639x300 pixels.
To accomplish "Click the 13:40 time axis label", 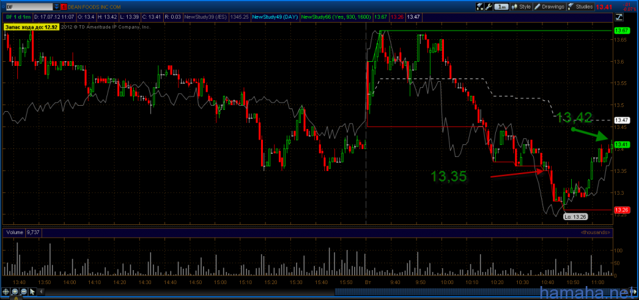I will click(x=19, y=282).
